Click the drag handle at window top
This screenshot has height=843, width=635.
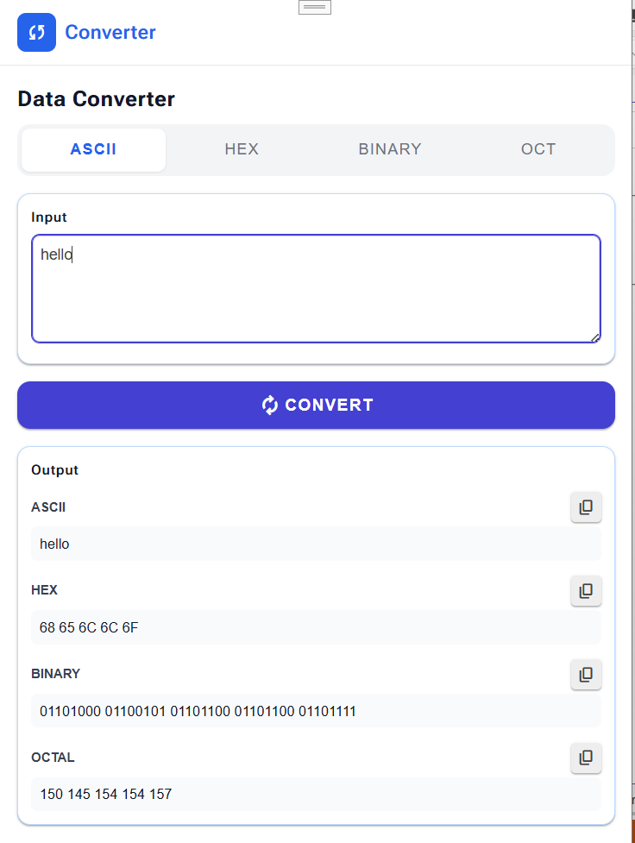tap(315, 7)
